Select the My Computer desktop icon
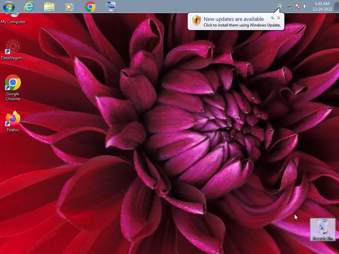This screenshot has width=339, height=254. click(13, 19)
